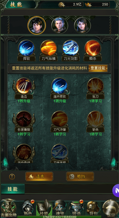Open the 狂刀 skill to learn
Viewport: 119px width, 218px height.
[95, 86]
